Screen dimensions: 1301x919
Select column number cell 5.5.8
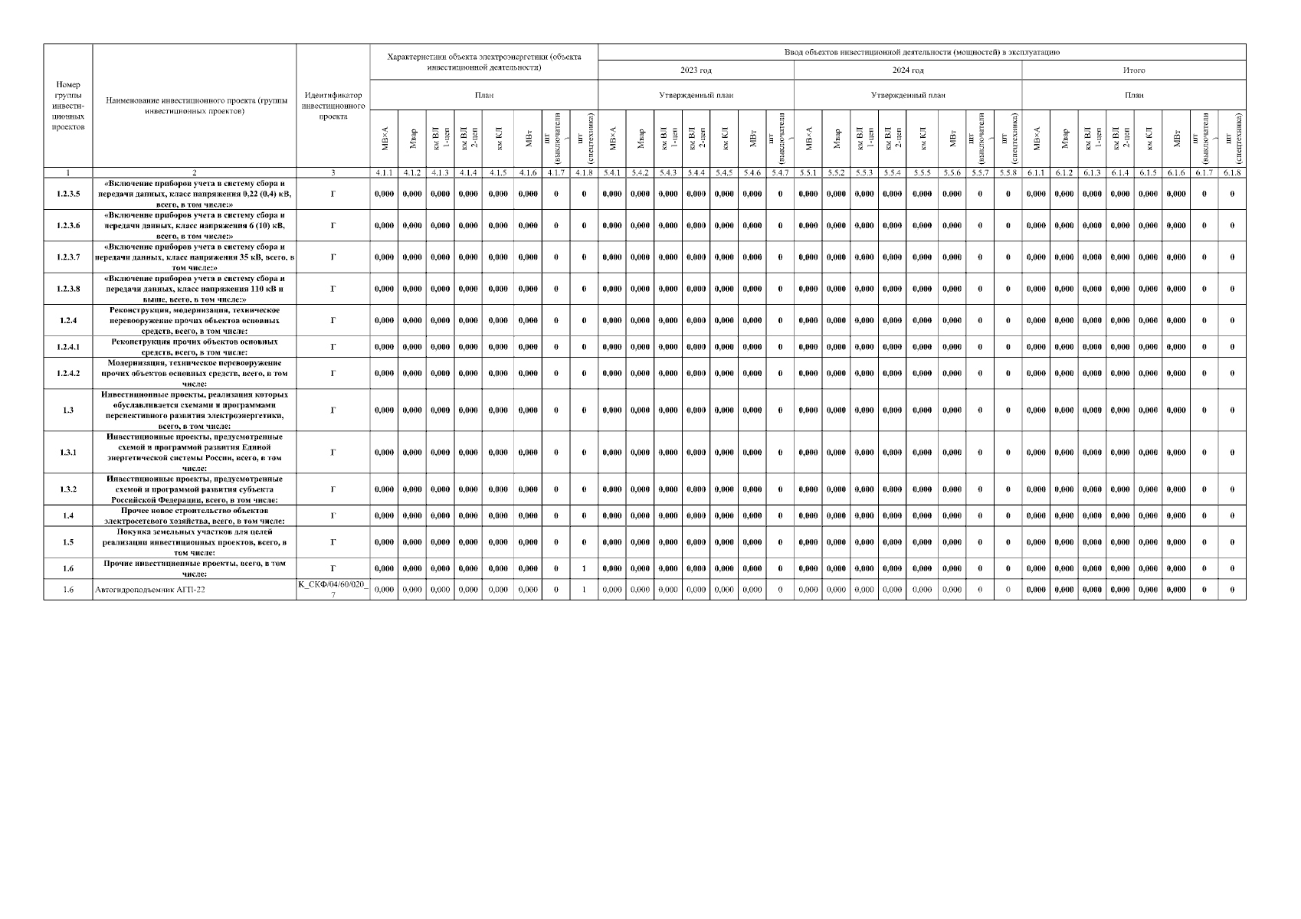(1008, 173)
